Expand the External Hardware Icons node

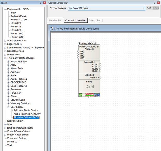[5, 128]
